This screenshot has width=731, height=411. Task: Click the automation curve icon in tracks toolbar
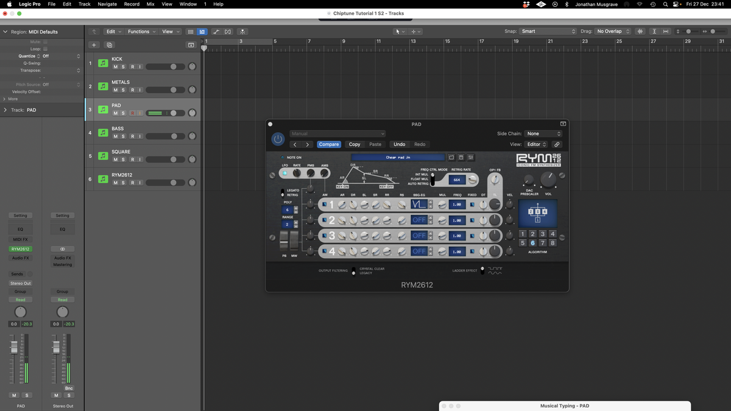coord(216,32)
